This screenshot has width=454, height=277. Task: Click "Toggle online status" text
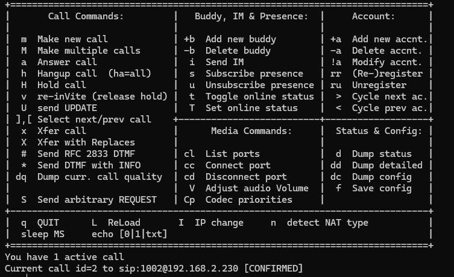[260, 97]
